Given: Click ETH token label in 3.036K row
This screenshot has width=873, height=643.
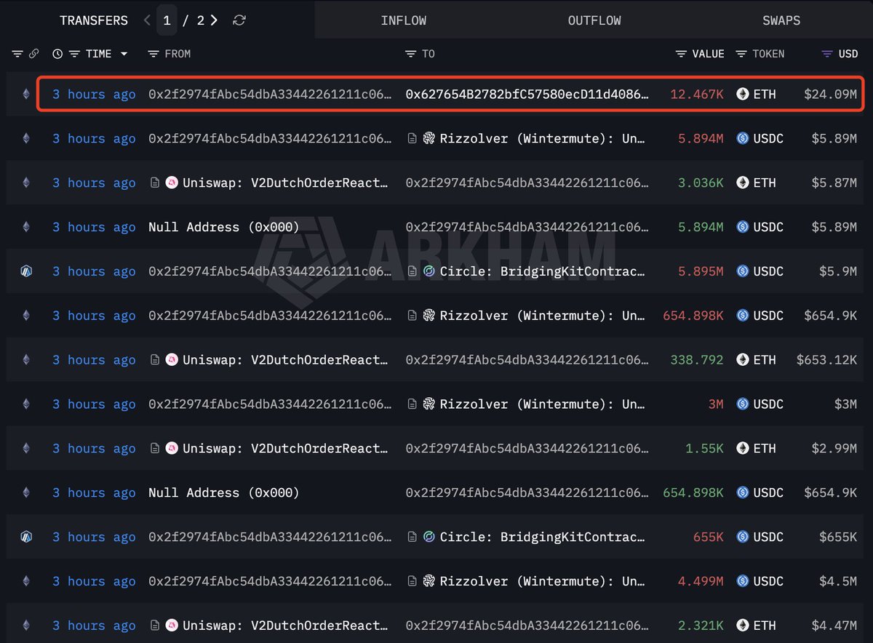Looking at the screenshot, I should [x=765, y=183].
